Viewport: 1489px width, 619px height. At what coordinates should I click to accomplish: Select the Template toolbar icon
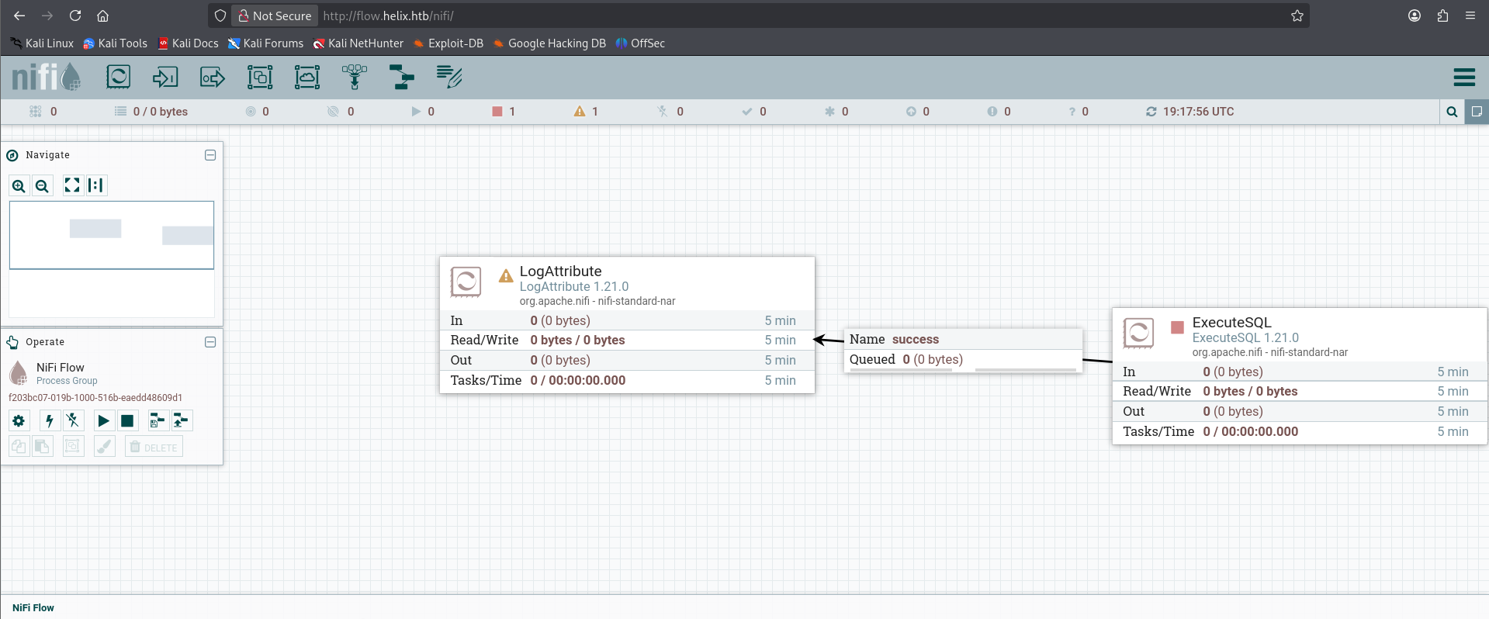click(x=402, y=77)
